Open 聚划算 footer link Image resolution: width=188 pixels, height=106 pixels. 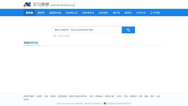[53, 96]
